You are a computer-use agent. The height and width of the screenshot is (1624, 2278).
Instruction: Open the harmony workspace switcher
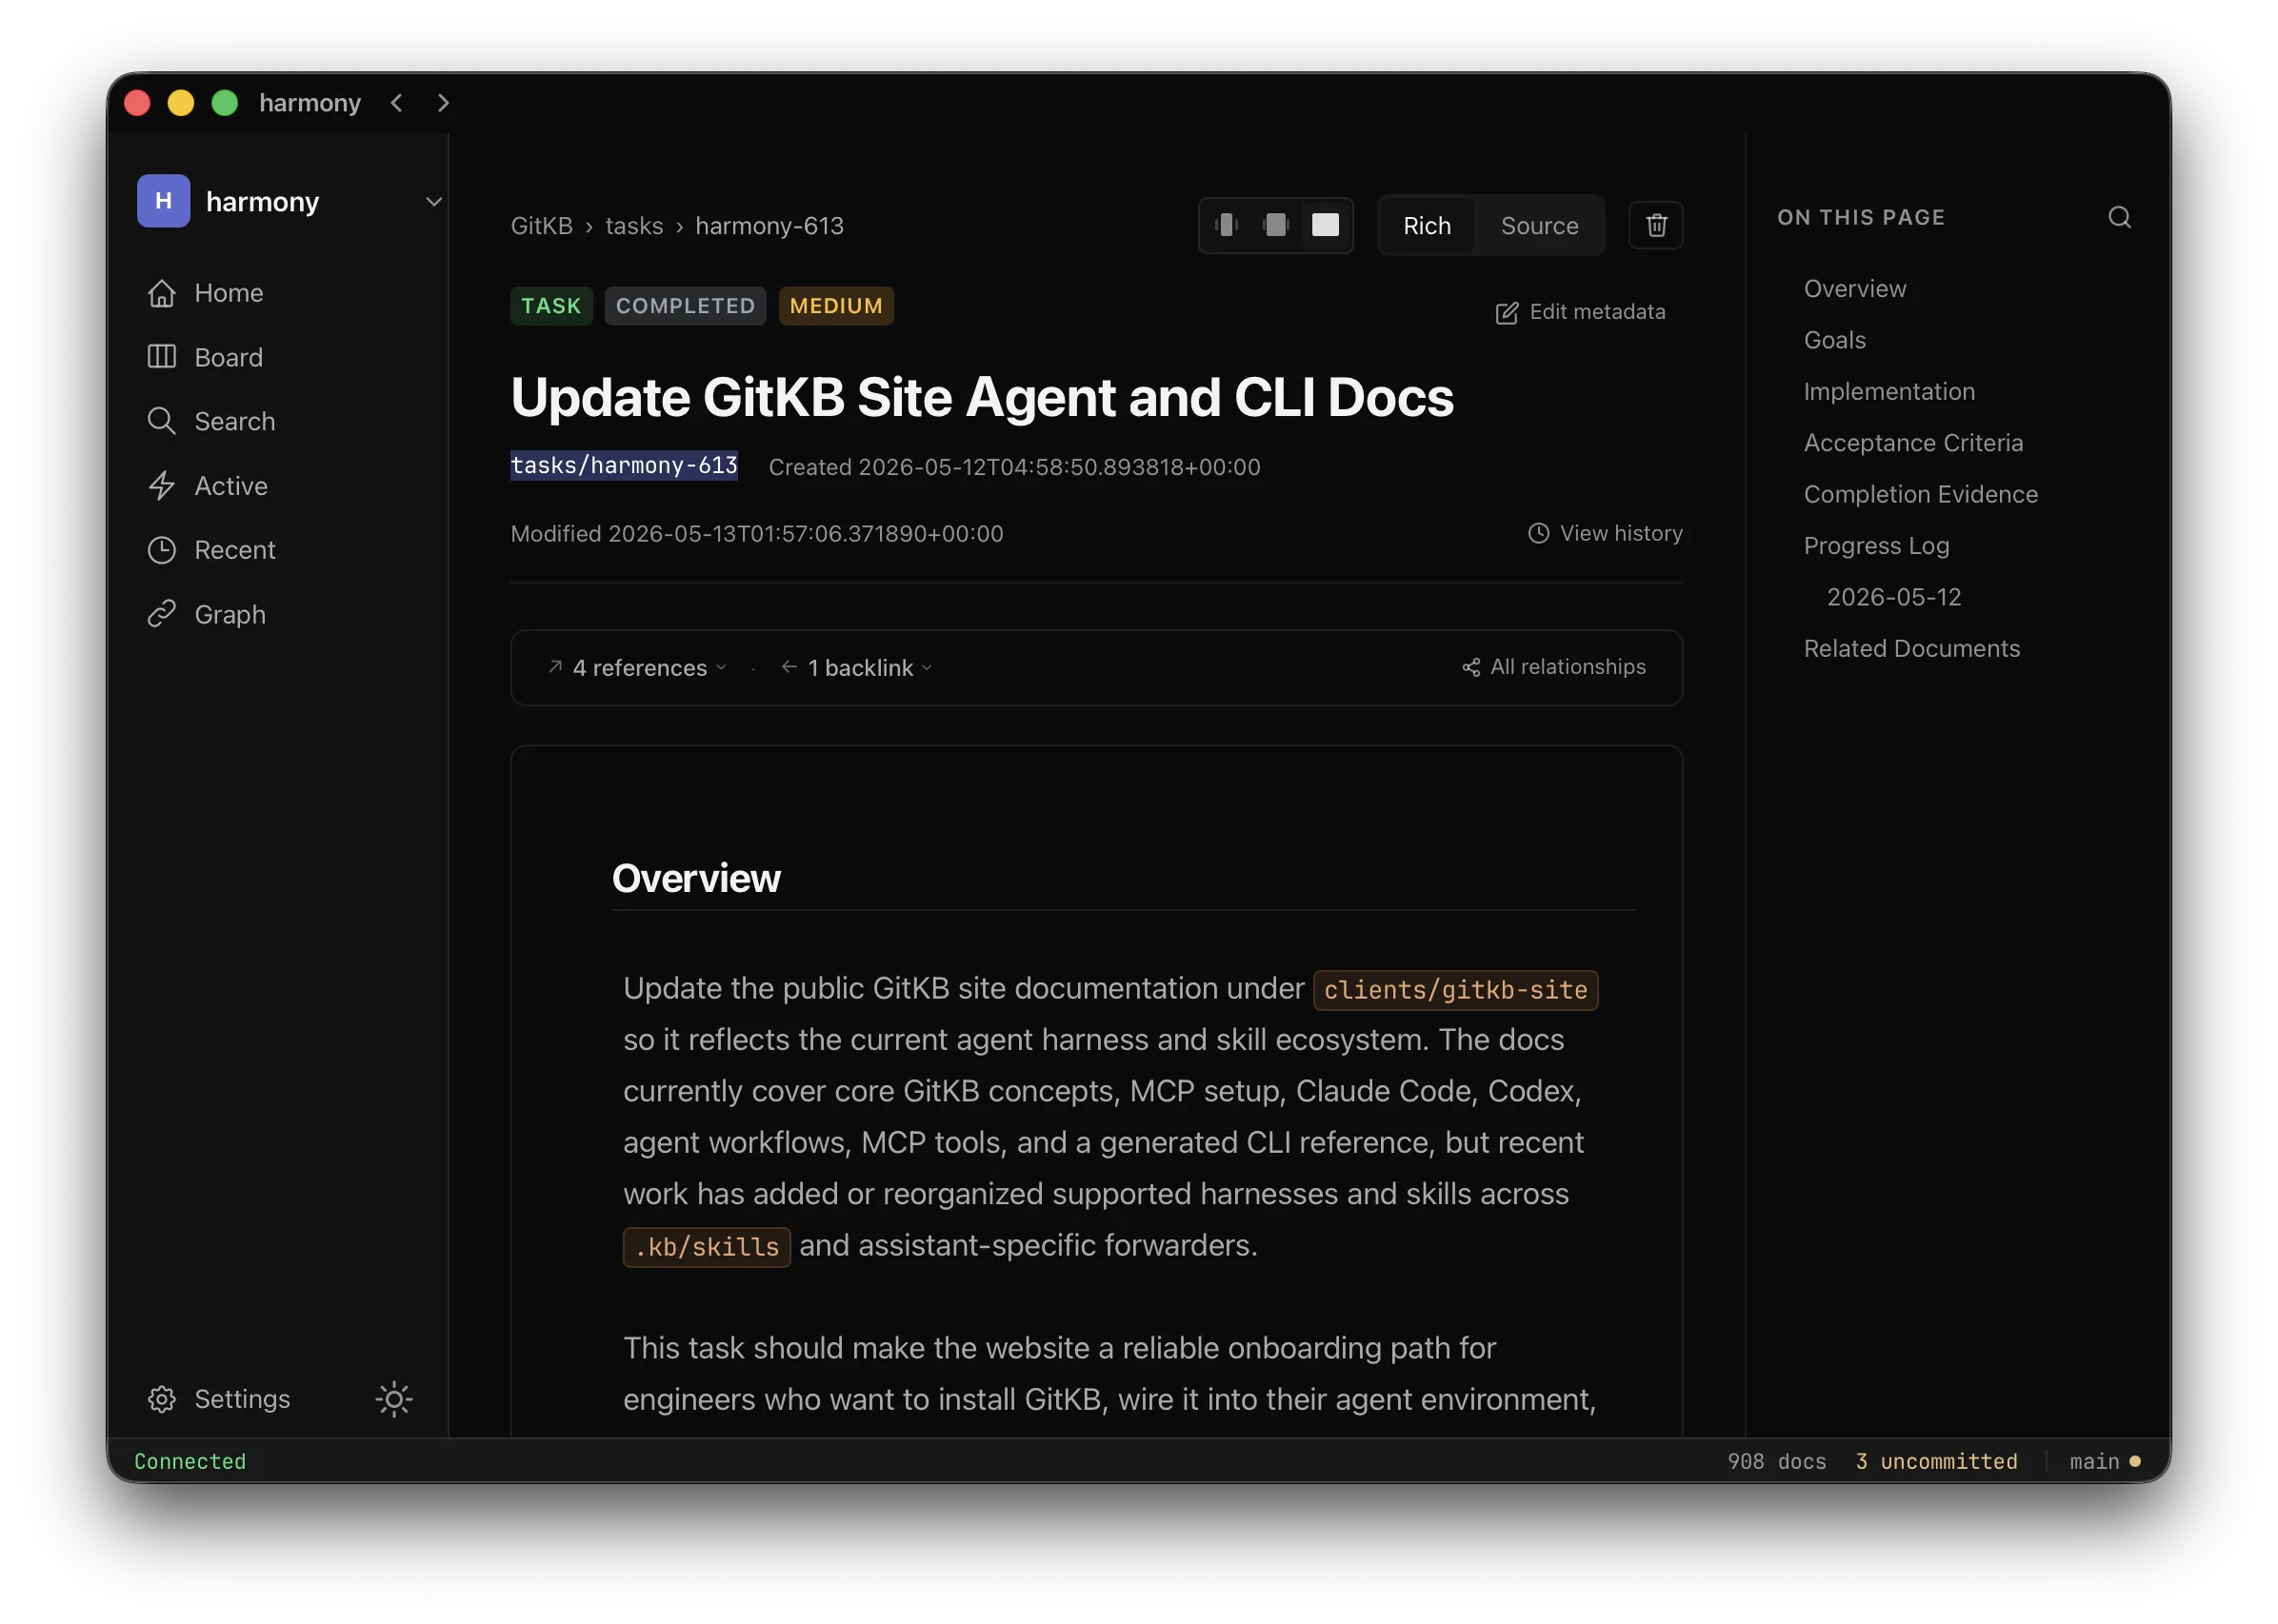click(290, 201)
